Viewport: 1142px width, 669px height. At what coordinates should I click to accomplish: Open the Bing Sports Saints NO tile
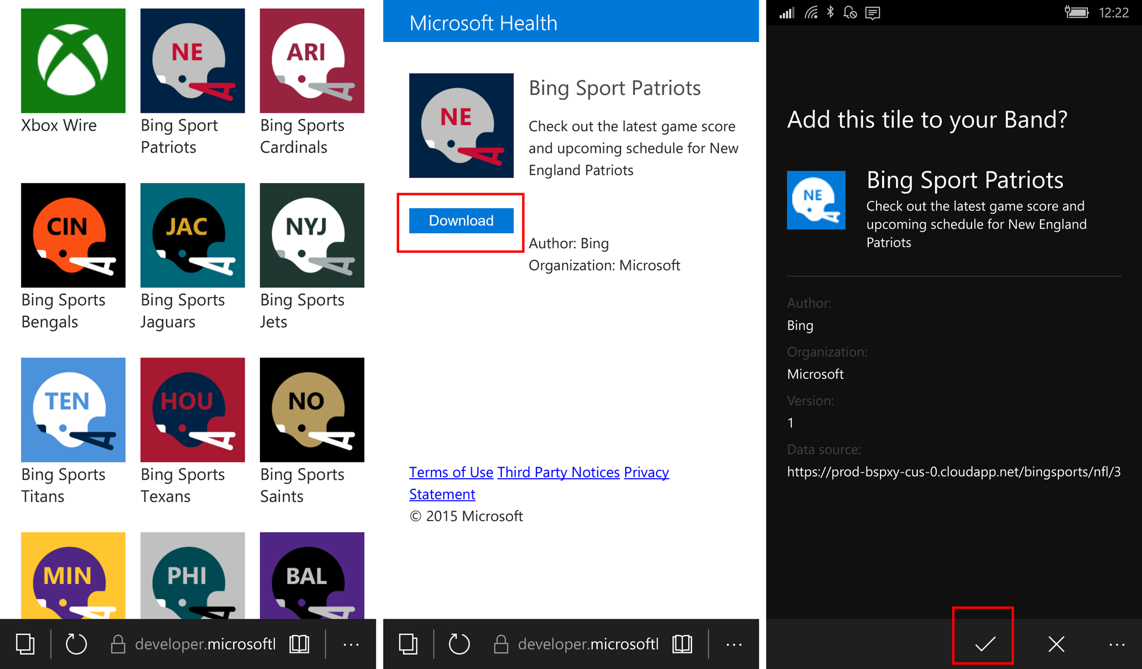(x=312, y=410)
